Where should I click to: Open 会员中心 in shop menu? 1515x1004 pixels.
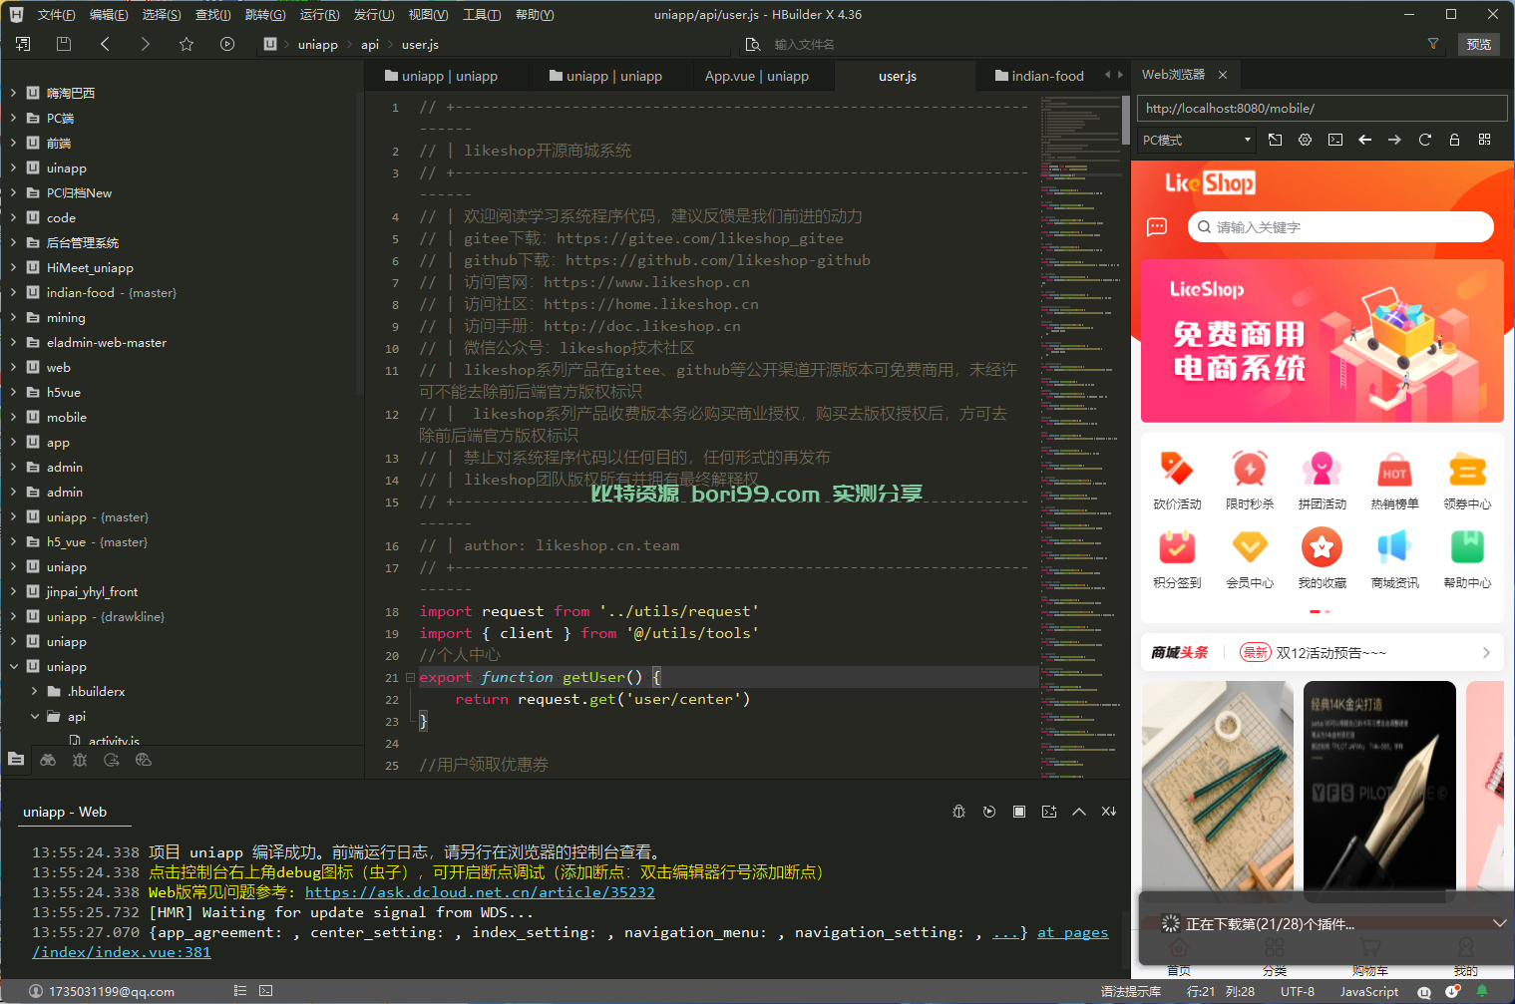(x=1250, y=559)
